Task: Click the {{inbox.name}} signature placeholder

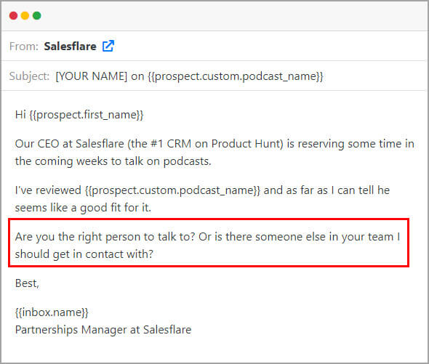Action: (52, 312)
